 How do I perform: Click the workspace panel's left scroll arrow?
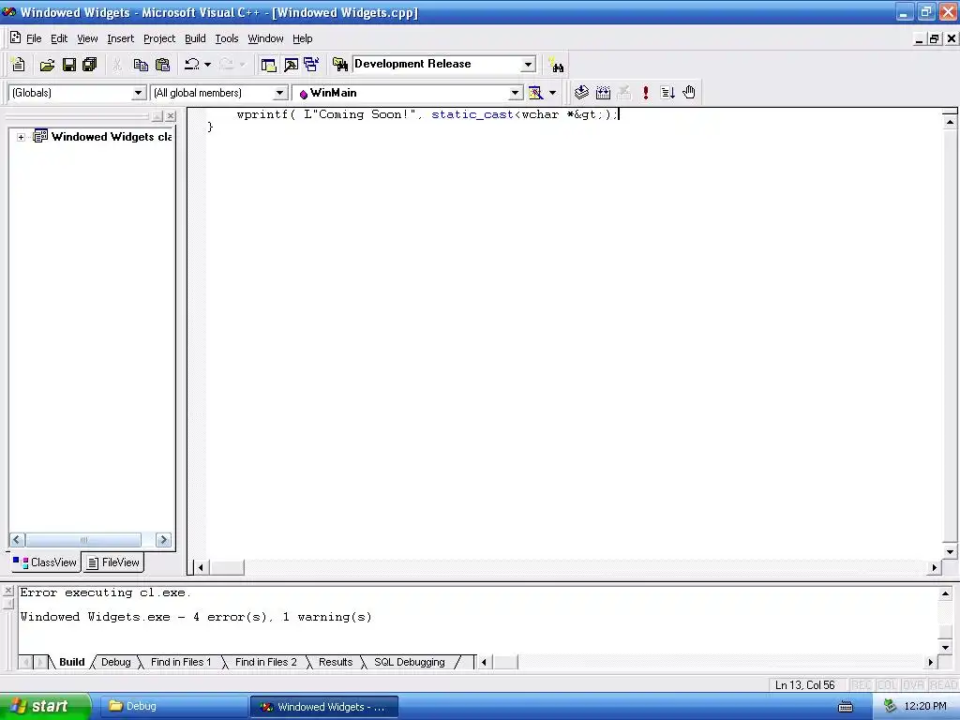click(17, 539)
